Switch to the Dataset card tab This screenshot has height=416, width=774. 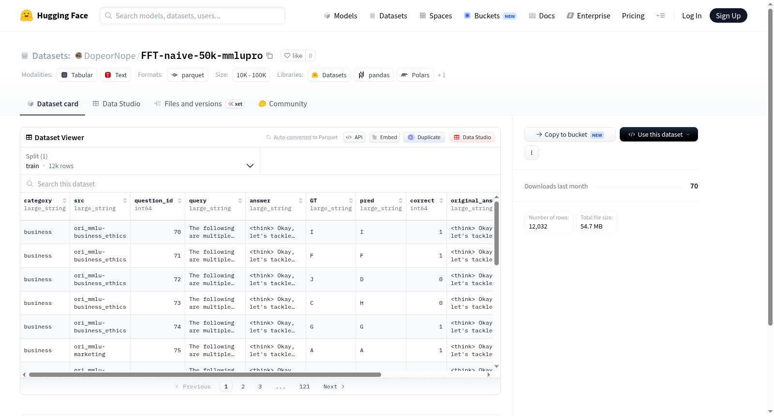click(x=53, y=103)
